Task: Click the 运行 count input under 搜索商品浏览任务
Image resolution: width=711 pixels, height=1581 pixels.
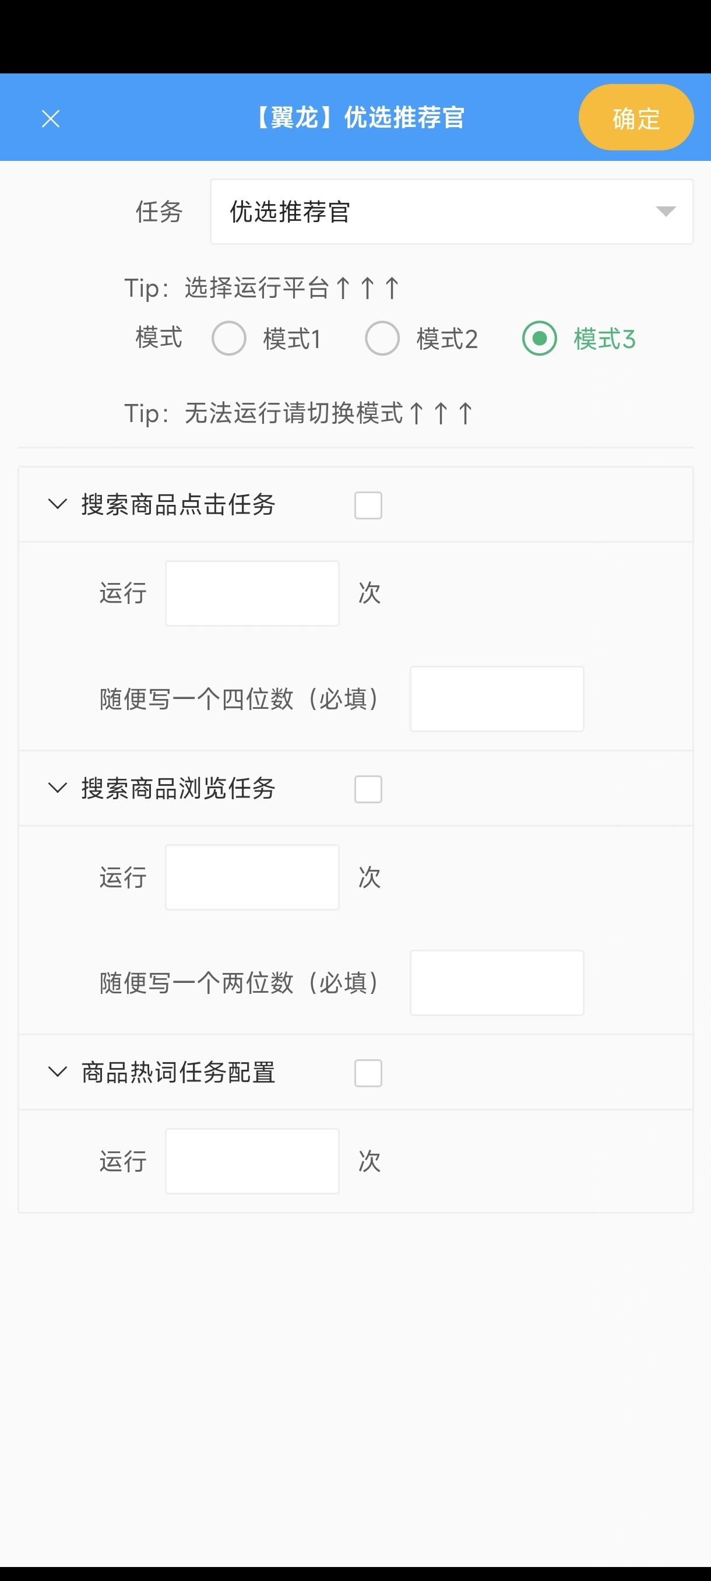Action: [252, 876]
